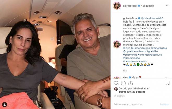
Task: Open the three-dot more options menu
Action: (168, 6)
